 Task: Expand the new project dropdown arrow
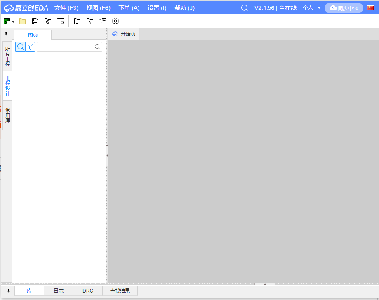pyautogui.click(x=13, y=22)
